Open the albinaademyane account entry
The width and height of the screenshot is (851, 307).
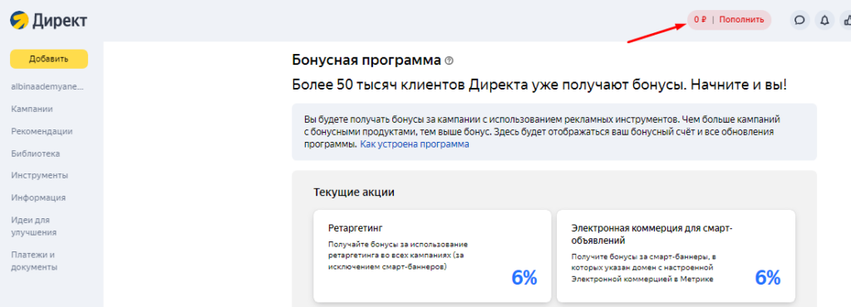coord(47,86)
